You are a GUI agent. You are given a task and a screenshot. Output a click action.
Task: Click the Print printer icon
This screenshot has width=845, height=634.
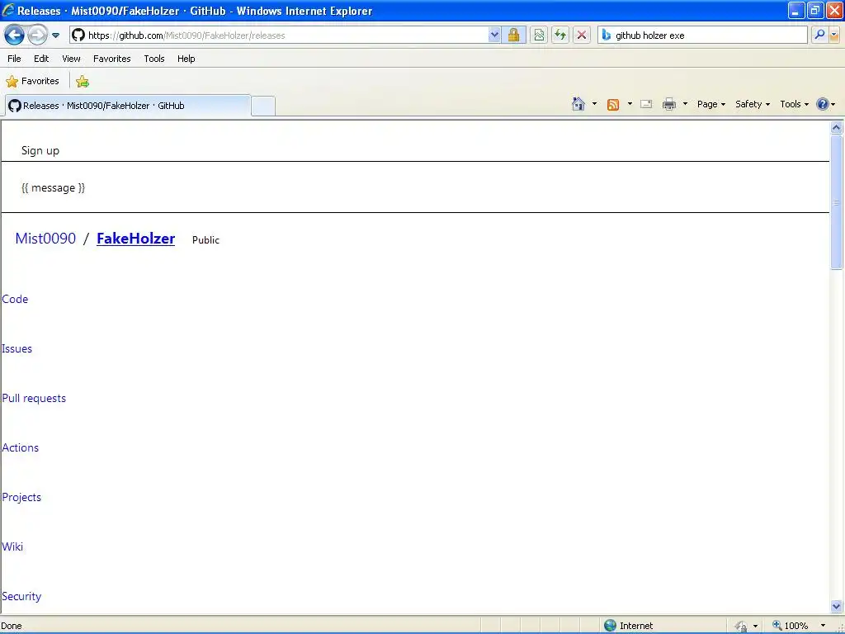pos(668,104)
